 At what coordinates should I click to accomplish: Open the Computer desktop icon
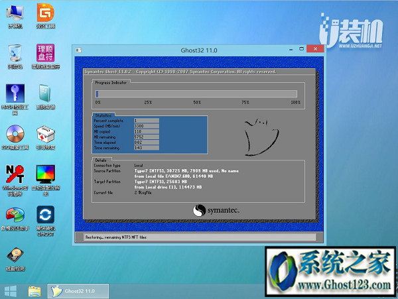coord(15,16)
